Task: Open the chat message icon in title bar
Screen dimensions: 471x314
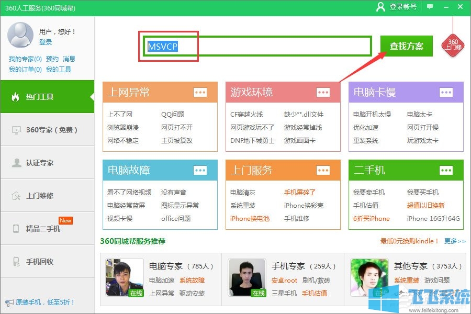Action: [430, 7]
